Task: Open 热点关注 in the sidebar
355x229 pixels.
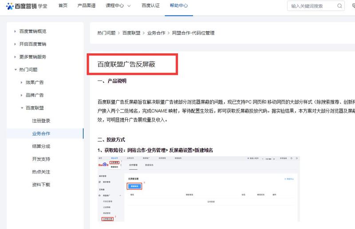Action: [x=41, y=172]
